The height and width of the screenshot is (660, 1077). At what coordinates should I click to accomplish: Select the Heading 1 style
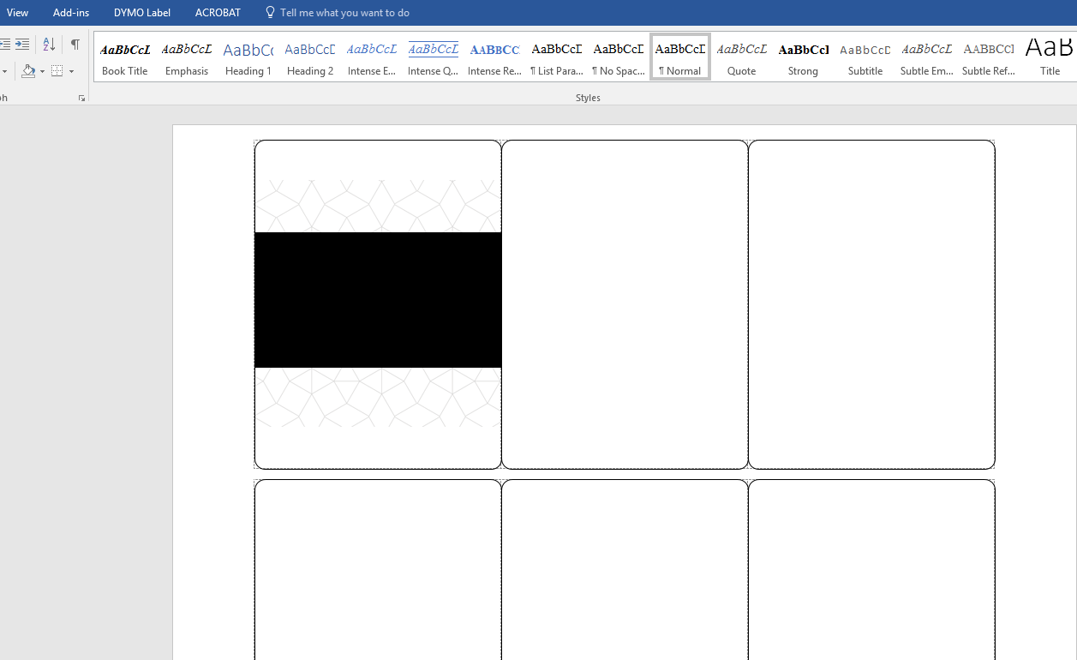click(x=248, y=56)
